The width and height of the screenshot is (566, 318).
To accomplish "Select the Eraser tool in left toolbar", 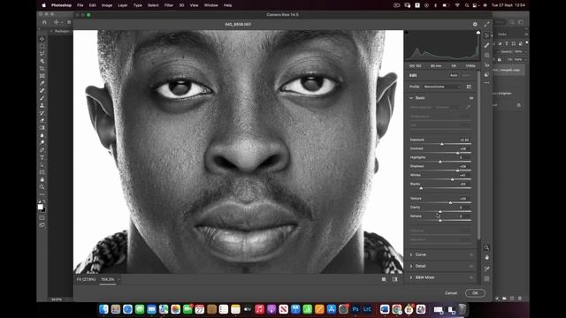I will point(42,120).
